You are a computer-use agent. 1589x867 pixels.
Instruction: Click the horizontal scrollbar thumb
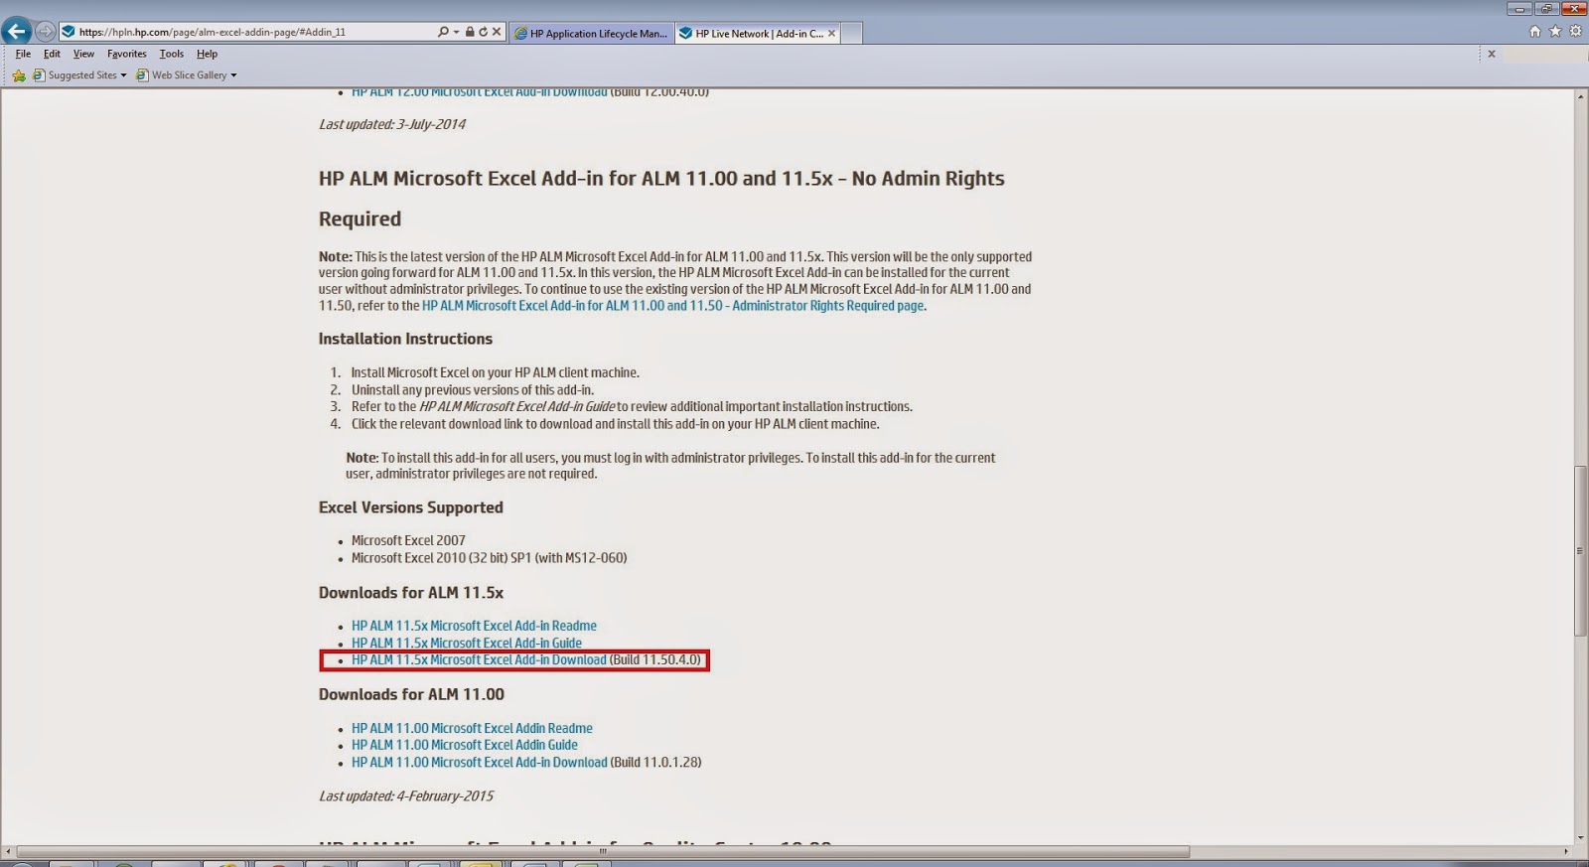pyautogui.click(x=603, y=851)
